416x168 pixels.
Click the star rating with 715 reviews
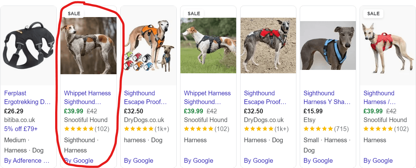(326, 129)
